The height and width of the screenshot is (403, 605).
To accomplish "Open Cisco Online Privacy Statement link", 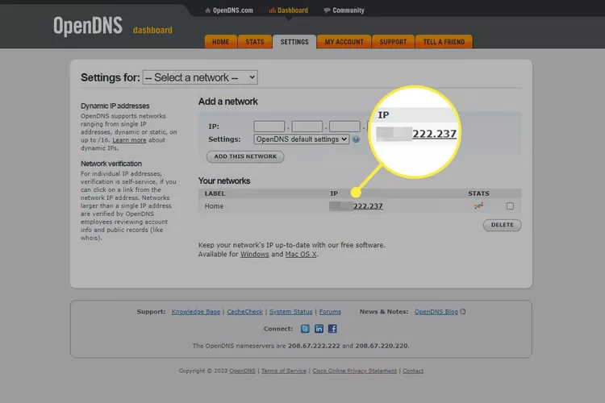I will [354, 371].
